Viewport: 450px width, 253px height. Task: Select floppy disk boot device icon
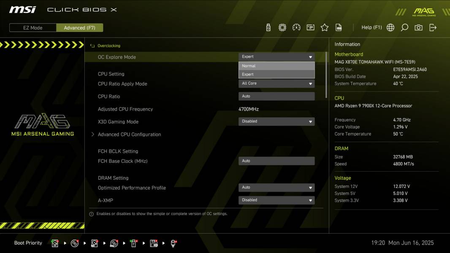click(154, 243)
